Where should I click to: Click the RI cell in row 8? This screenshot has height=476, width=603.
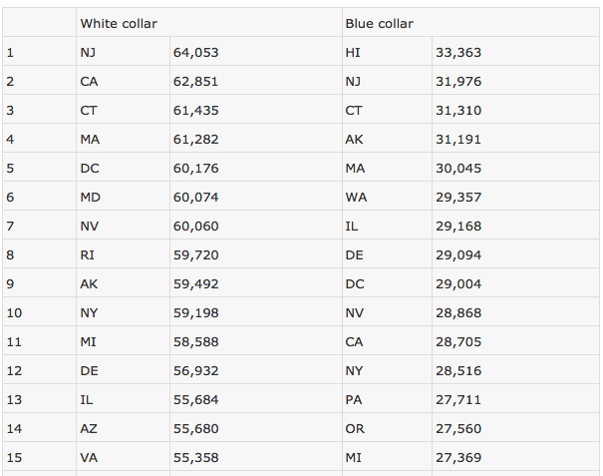pos(123,253)
